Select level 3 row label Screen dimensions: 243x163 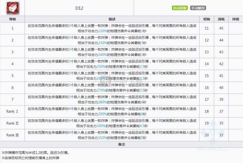click(12, 52)
